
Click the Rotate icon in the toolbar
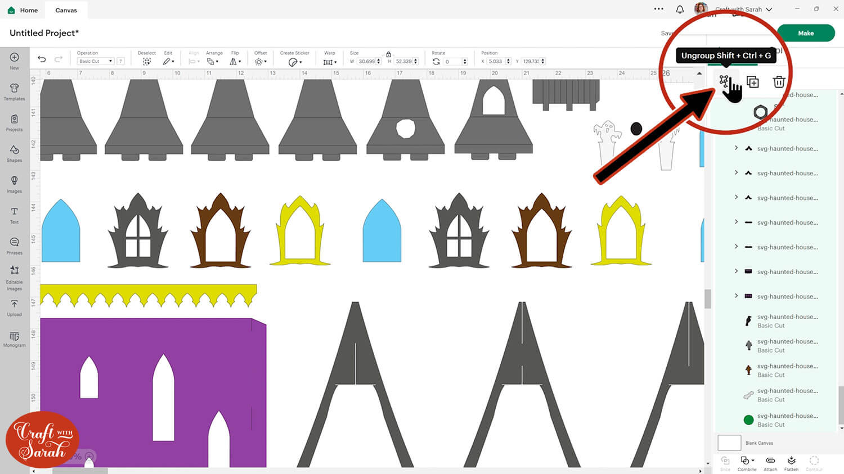coord(436,61)
